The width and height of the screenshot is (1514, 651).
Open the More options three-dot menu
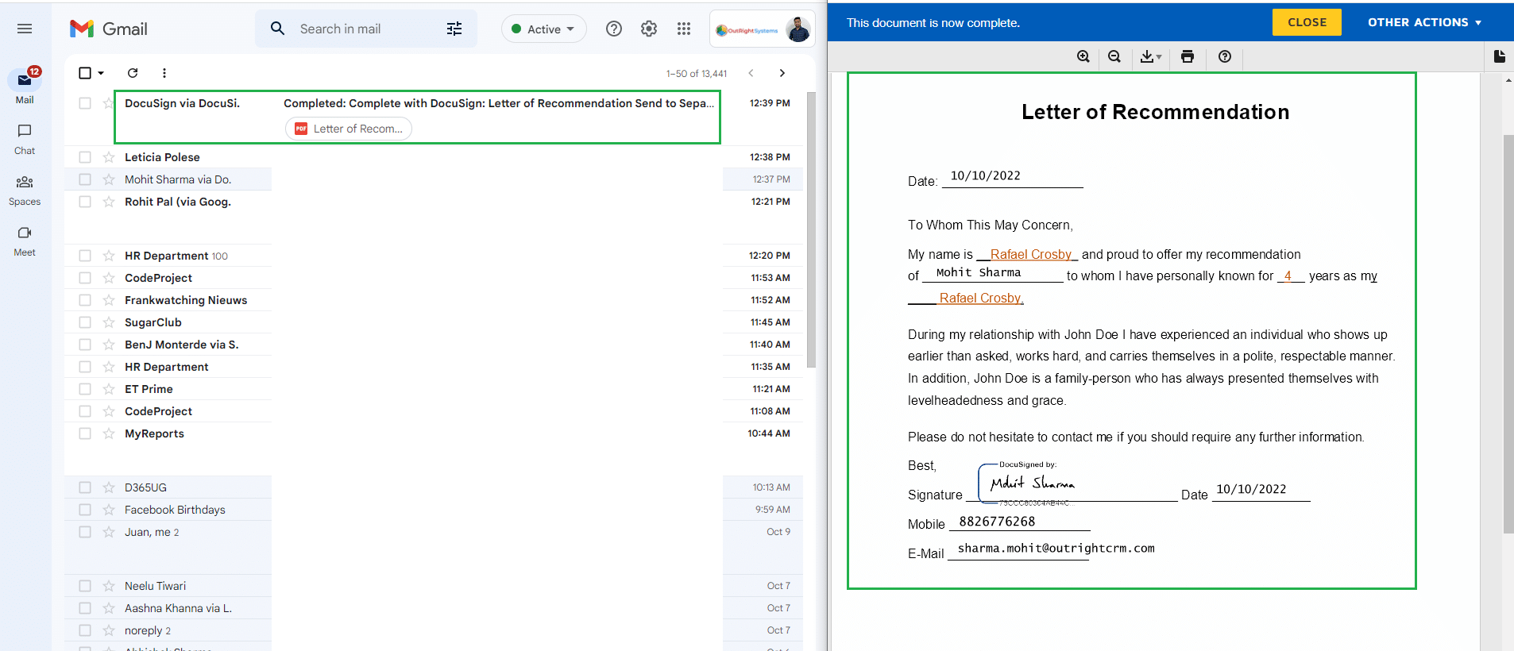[164, 73]
